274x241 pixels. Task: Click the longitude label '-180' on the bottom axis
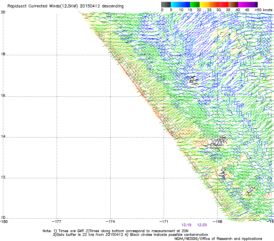coord(4,222)
